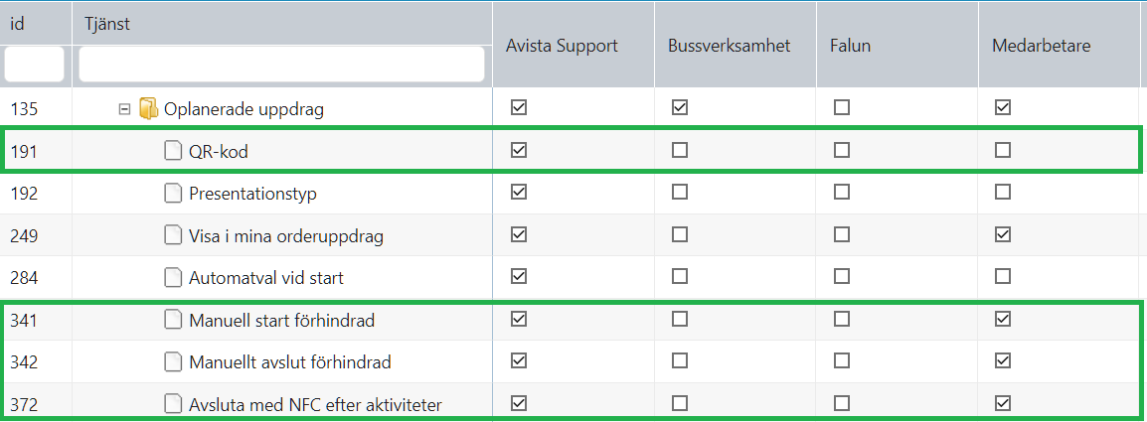Focus the id filter input field
This screenshot has width=1147, height=422.
(x=35, y=65)
